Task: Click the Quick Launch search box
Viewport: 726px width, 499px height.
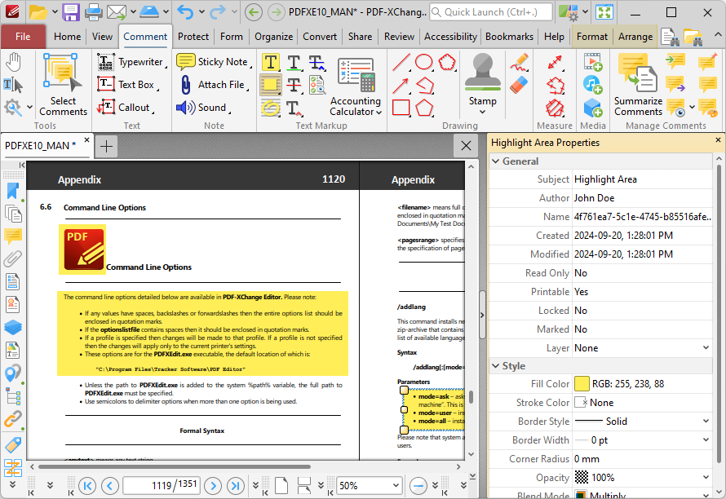Action: pos(491,12)
